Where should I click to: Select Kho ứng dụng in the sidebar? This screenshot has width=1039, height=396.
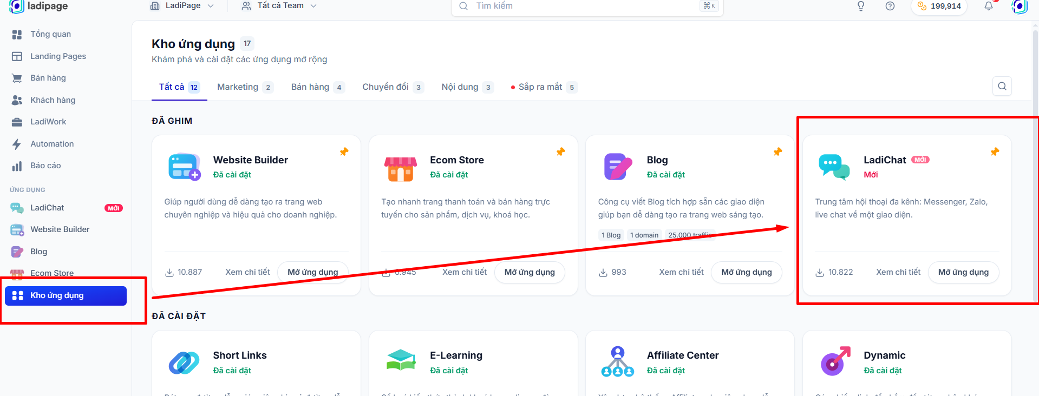pos(66,295)
